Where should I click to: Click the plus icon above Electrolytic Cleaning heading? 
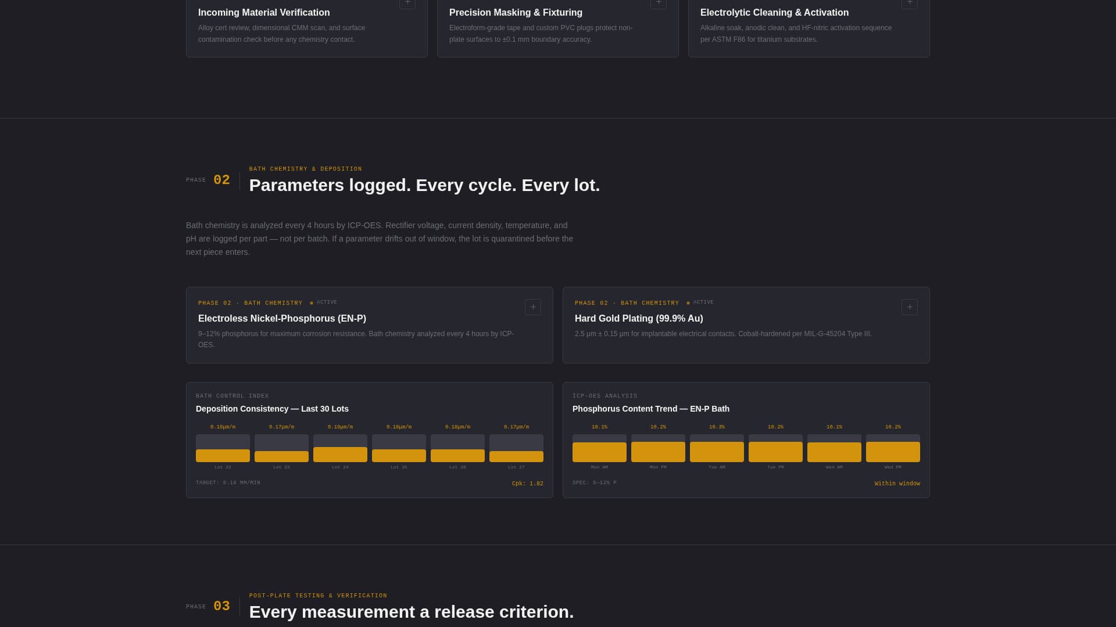[x=910, y=3]
